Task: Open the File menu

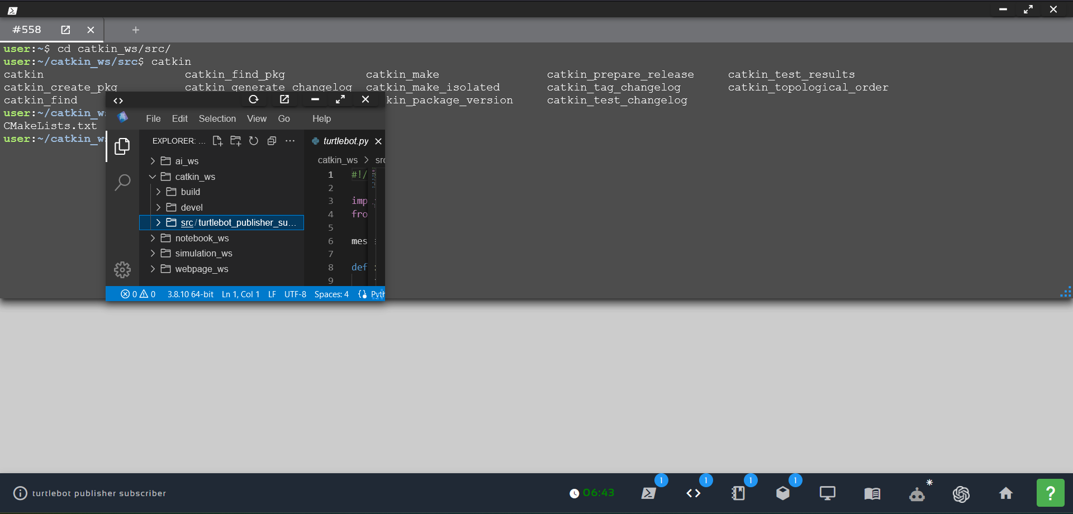Action: [153, 118]
